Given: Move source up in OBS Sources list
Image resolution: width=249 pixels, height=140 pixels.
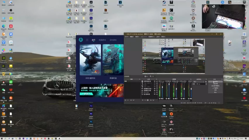Looking at the screenshot, I should click(151, 100).
